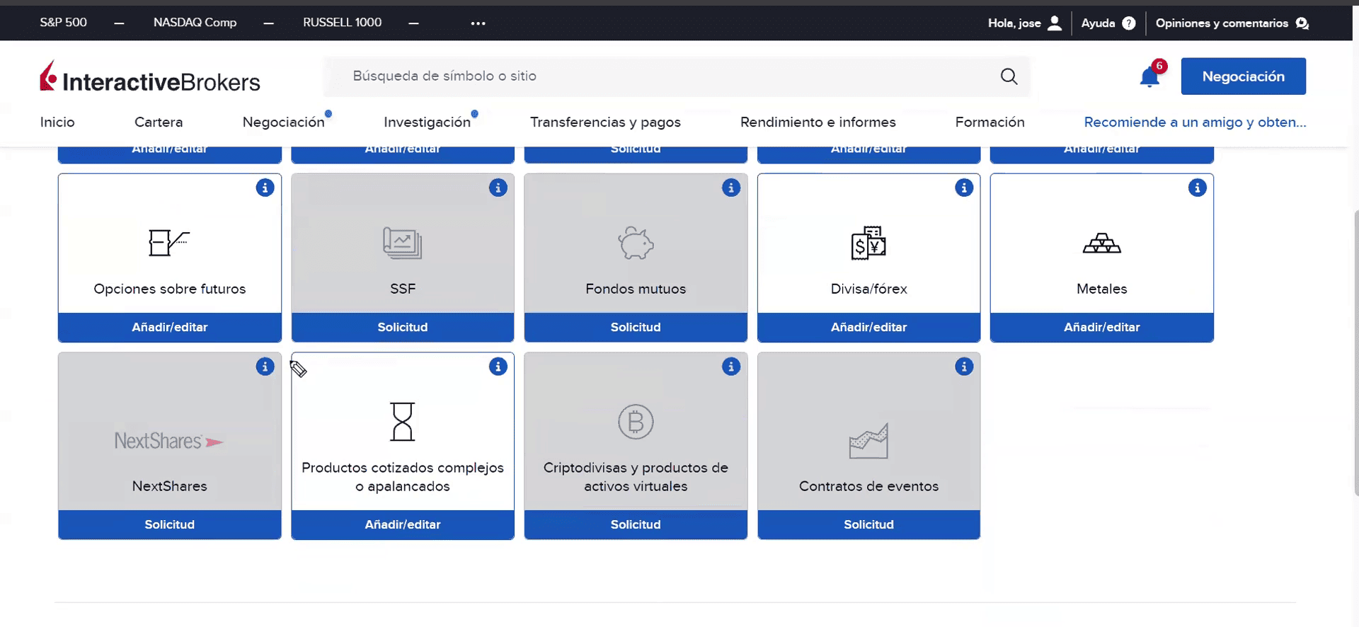This screenshot has height=627, width=1359.
Task: Click the Interactive Brokers logo
Action: pyautogui.click(x=150, y=77)
